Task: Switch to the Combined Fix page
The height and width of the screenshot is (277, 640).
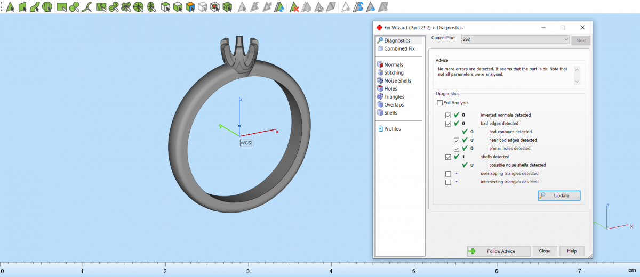Action: pos(399,48)
